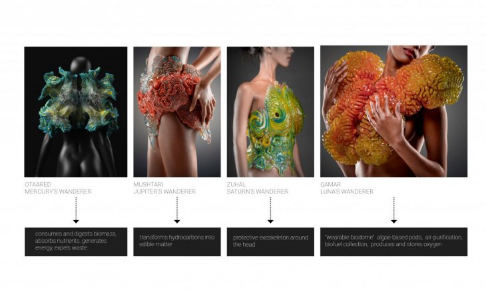
Task: Click the dotted arrow below Saturn's Wanderer
Action: (x=270, y=210)
